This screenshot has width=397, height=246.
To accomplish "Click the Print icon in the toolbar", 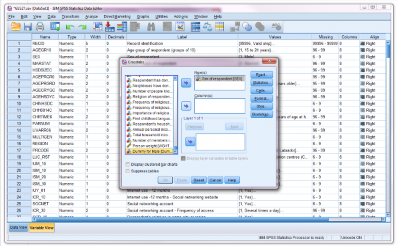I will (40, 27).
